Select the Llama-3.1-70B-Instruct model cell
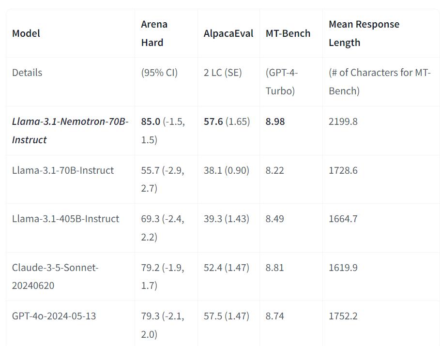The image size is (440, 346). [x=63, y=170]
